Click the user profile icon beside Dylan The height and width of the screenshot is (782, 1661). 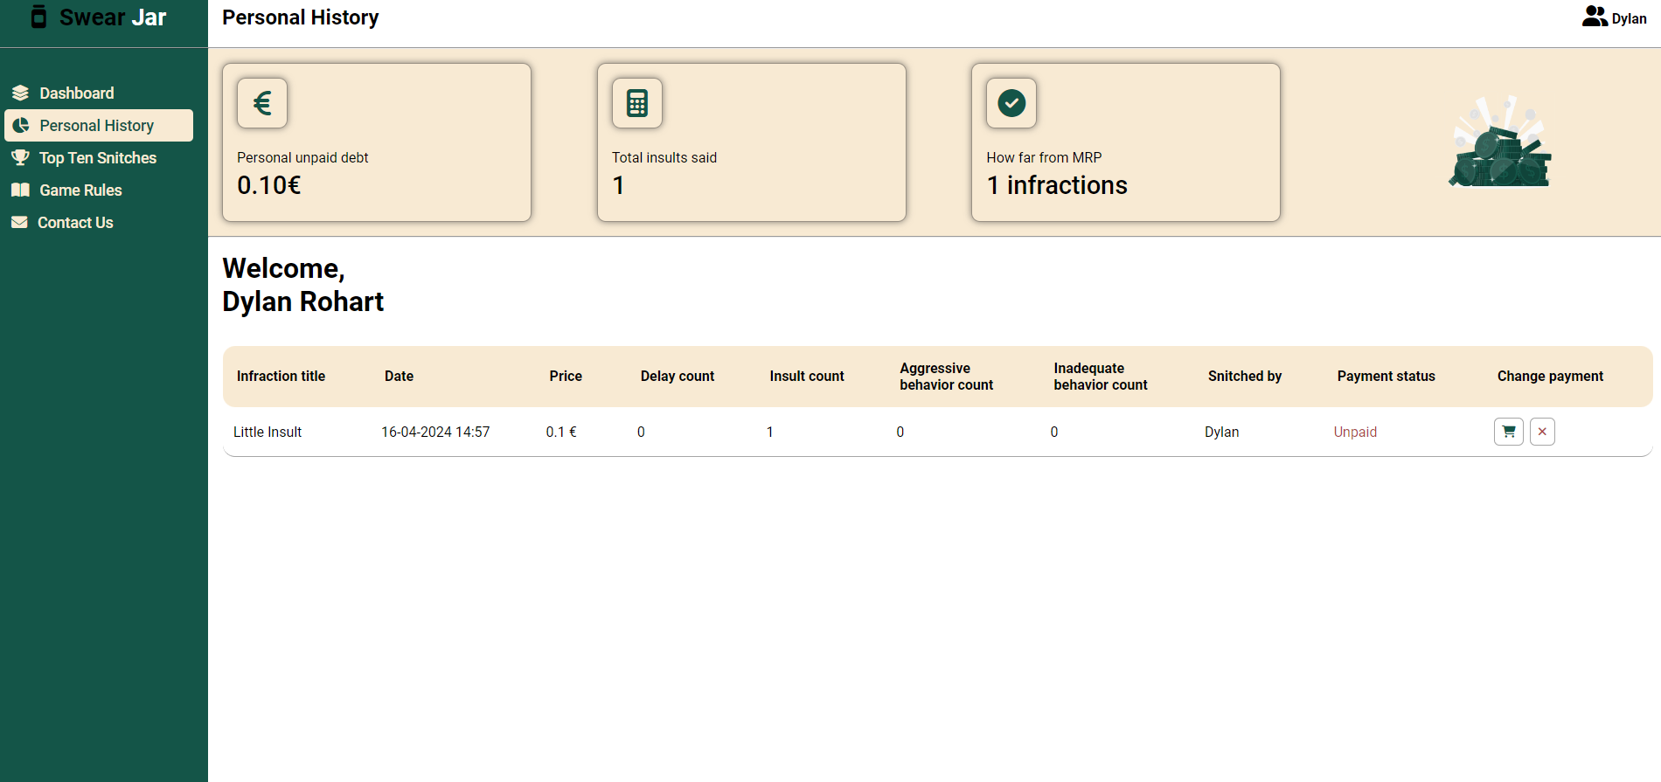tap(1595, 17)
